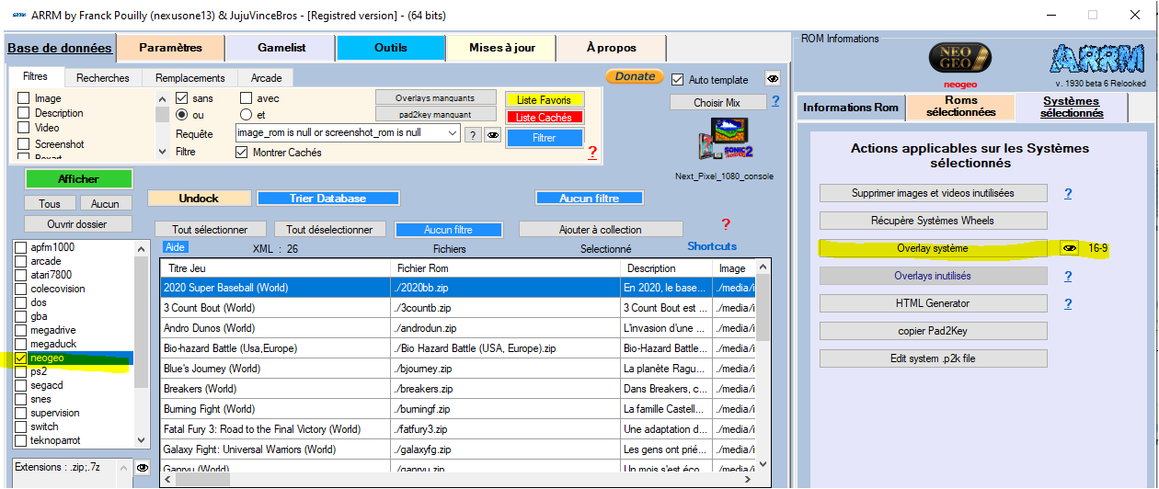
Task: Click the eye icon beside Overlay système
Action: pos(1069,248)
